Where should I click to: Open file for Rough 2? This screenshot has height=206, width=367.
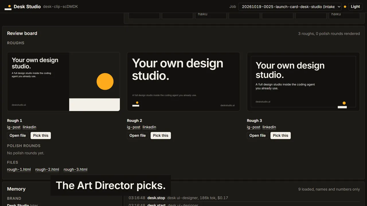[x=138, y=136]
